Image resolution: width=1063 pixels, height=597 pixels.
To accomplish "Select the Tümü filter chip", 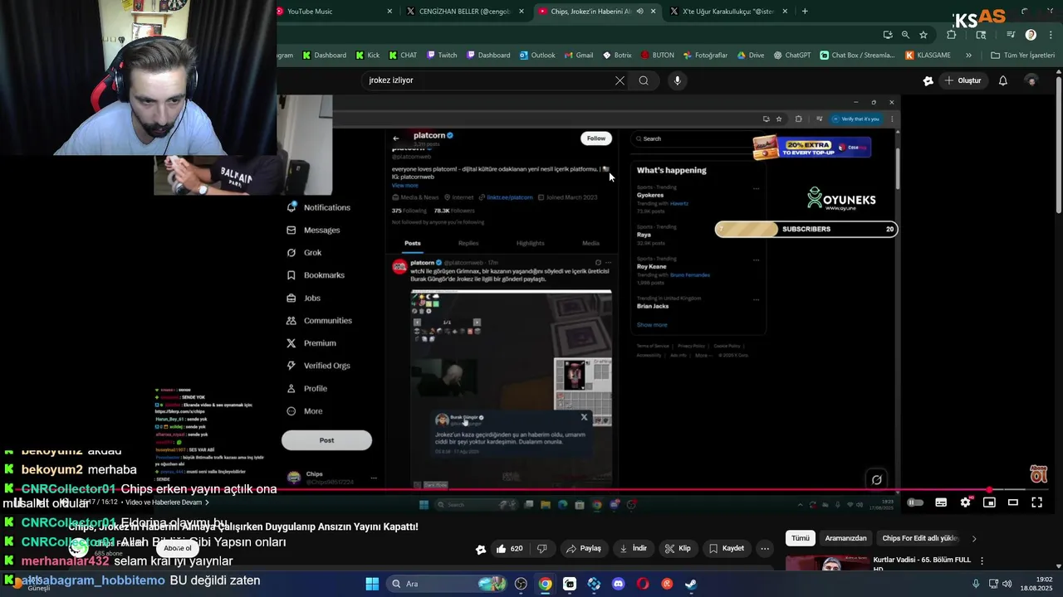I will 801,538.
